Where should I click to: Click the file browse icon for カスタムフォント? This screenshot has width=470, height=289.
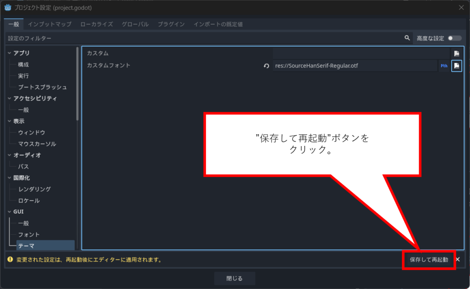(x=456, y=66)
